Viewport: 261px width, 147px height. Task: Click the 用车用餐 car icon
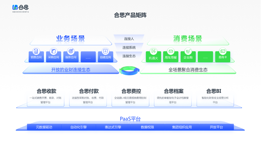point(171,51)
